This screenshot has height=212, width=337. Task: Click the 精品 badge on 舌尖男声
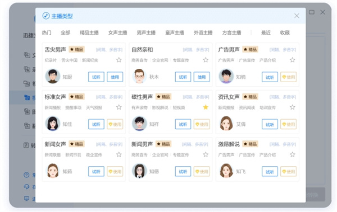click(77, 49)
